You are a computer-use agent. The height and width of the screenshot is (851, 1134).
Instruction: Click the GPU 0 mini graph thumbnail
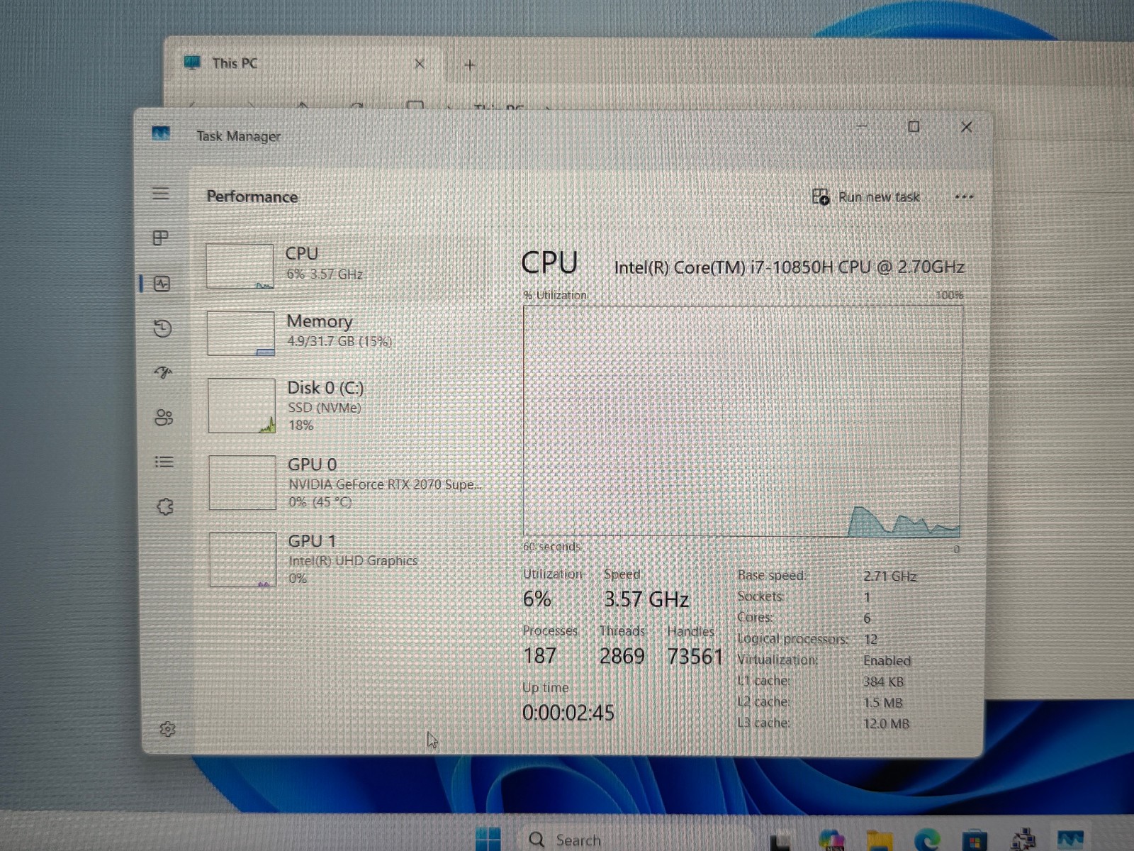[242, 483]
